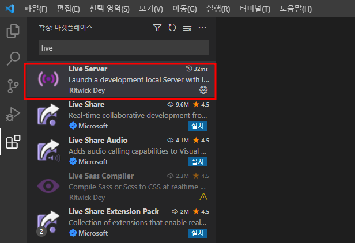Open Live Server manage gear
This screenshot has height=243, width=355.
tap(203, 90)
